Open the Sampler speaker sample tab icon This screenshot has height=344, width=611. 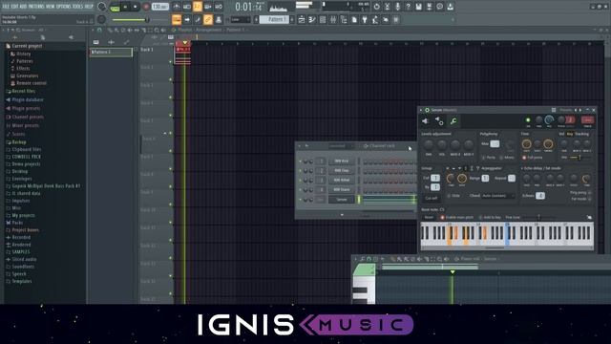click(x=425, y=121)
